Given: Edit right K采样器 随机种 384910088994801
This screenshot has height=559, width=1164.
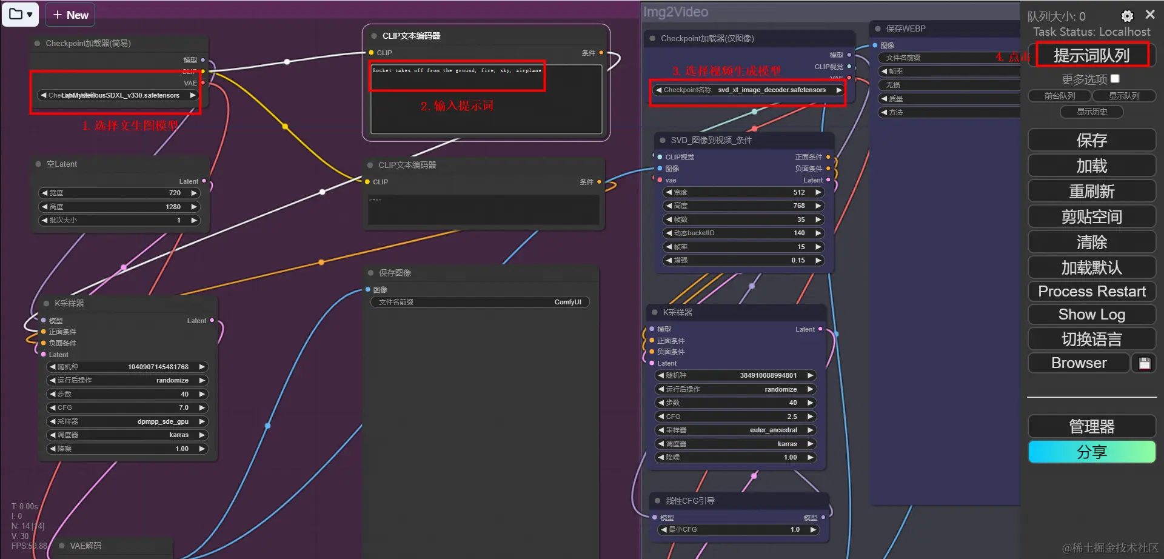Looking at the screenshot, I should tap(736, 375).
